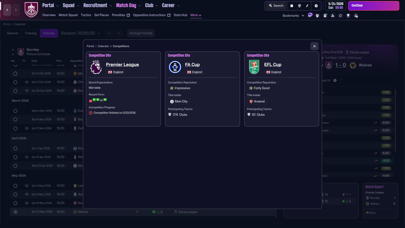Expand the Recruitment dropdown menu
Viewport: 405px width, 228px height.
click(x=110, y=6)
